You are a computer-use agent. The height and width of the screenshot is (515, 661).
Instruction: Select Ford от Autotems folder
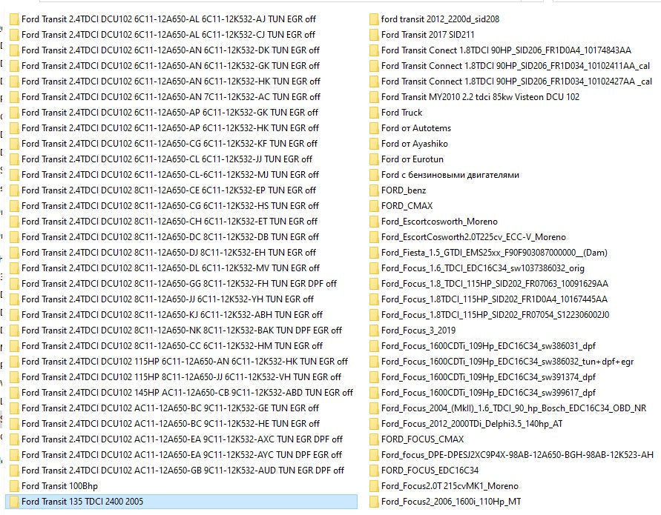(x=415, y=128)
